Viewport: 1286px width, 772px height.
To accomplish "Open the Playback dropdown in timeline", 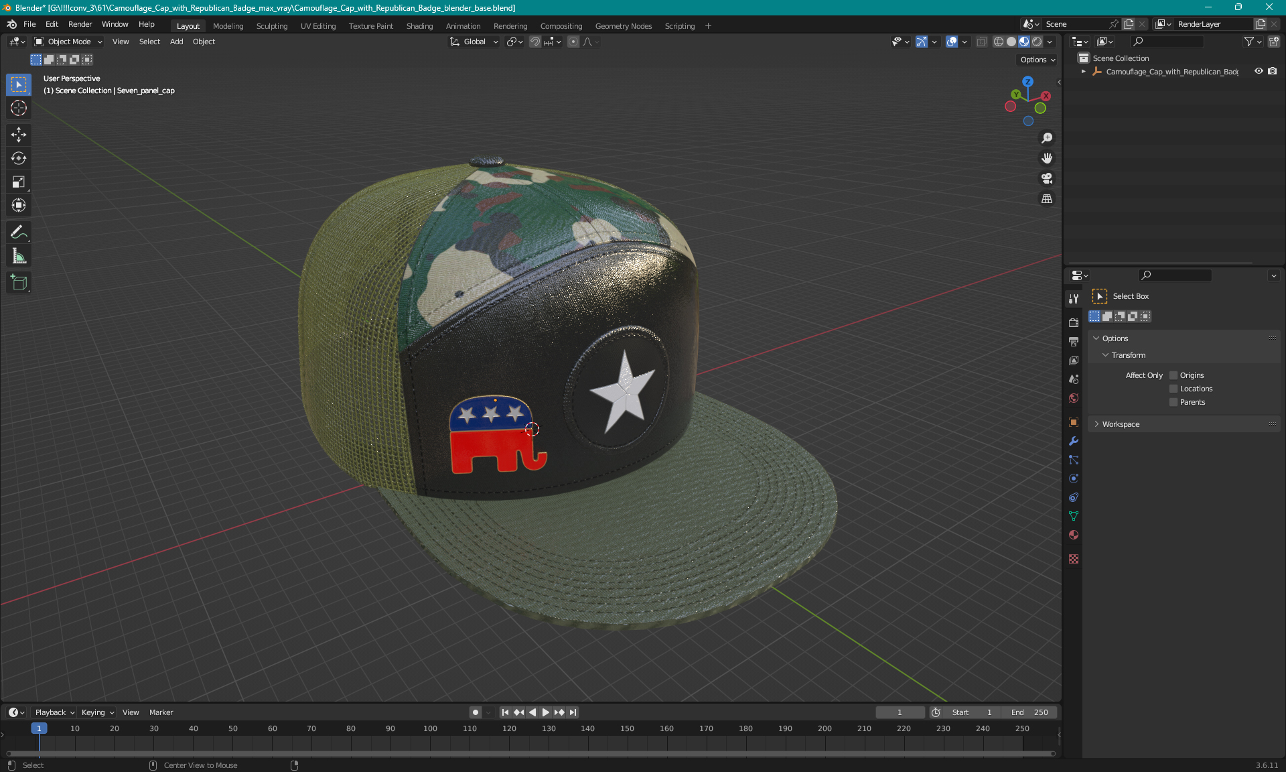I will click(54, 712).
